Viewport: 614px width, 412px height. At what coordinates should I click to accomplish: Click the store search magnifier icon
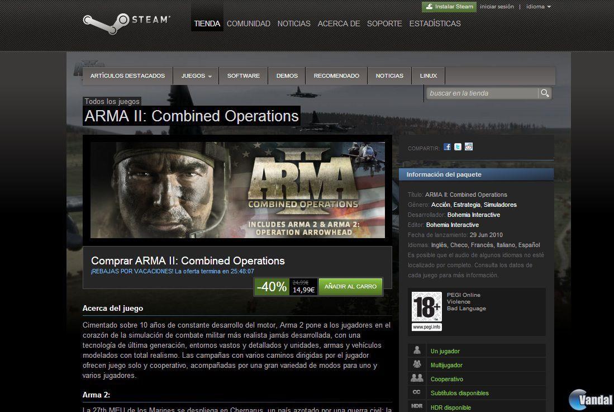pos(545,93)
